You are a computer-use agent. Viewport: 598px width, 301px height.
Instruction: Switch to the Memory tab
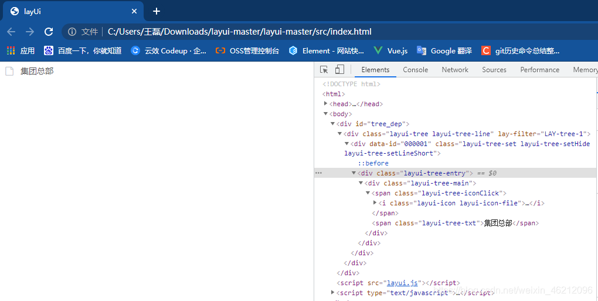(585, 70)
